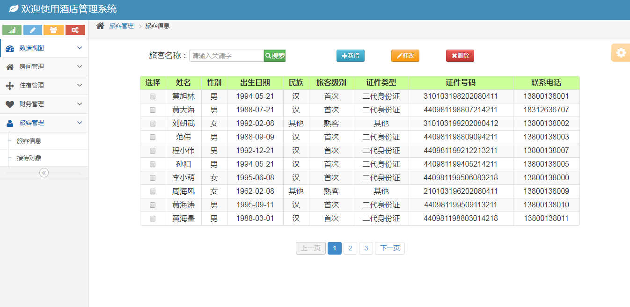This screenshot has width=630, height=307.
Task: Click the leaf logo in header
Action: 14,9
